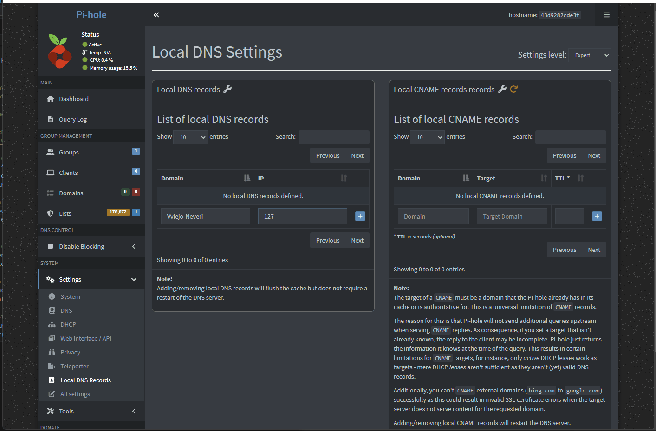Click the Domains list icon
656x431 pixels.
click(51, 193)
